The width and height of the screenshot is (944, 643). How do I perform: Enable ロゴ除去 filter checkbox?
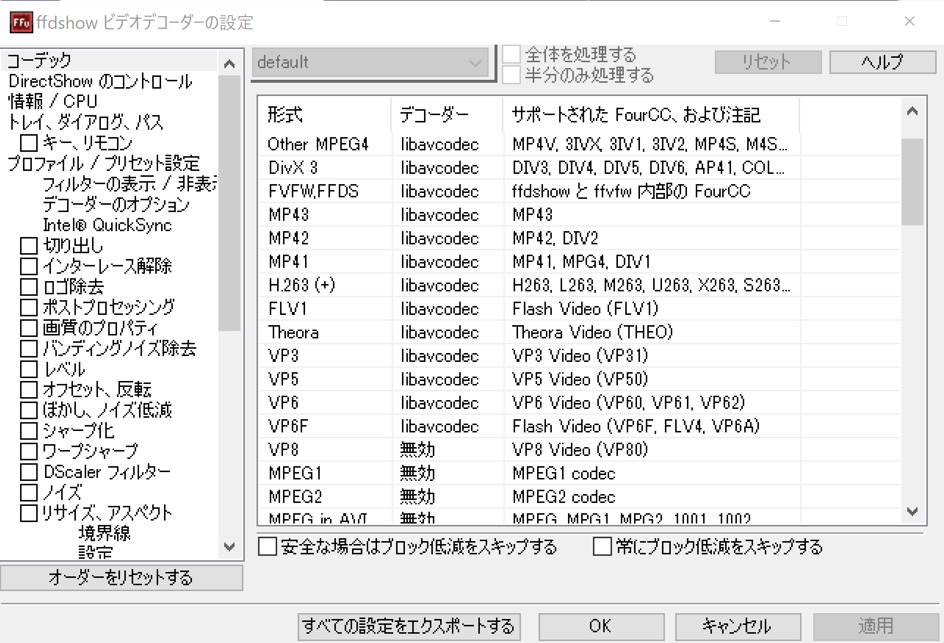(x=29, y=287)
